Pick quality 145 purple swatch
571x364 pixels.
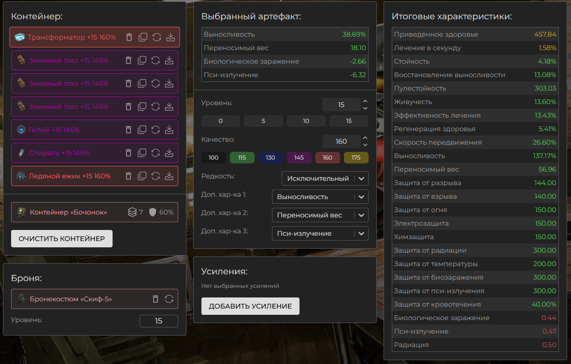point(299,158)
